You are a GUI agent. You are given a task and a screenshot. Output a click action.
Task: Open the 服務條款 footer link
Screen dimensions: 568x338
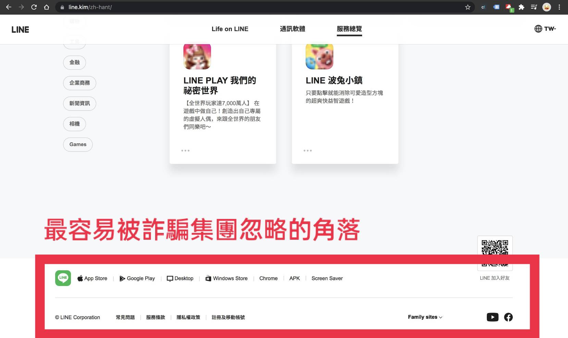click(156, 317)
